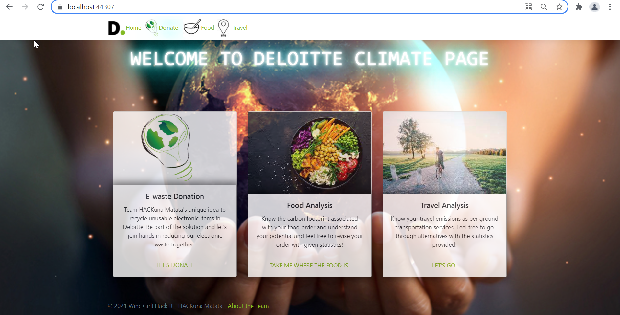This screenshot has height=315, width=620.
Task: Open the Chrome three-dot menu
Action: click(610, 7)
